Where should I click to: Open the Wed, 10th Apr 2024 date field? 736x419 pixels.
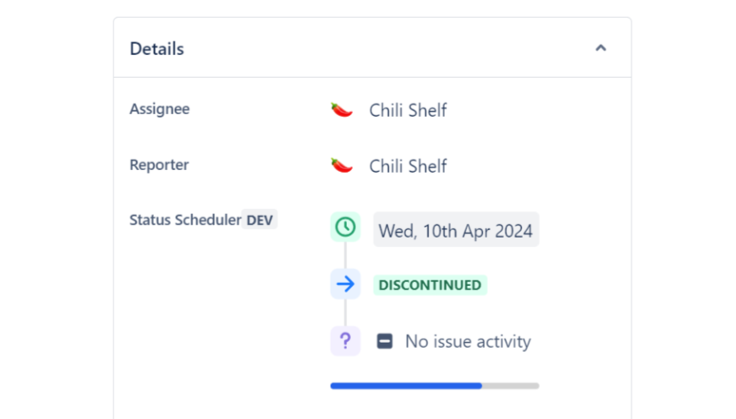point(456,230)
